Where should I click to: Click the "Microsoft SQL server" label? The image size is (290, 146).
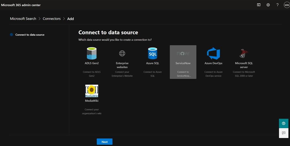(244, 65)
